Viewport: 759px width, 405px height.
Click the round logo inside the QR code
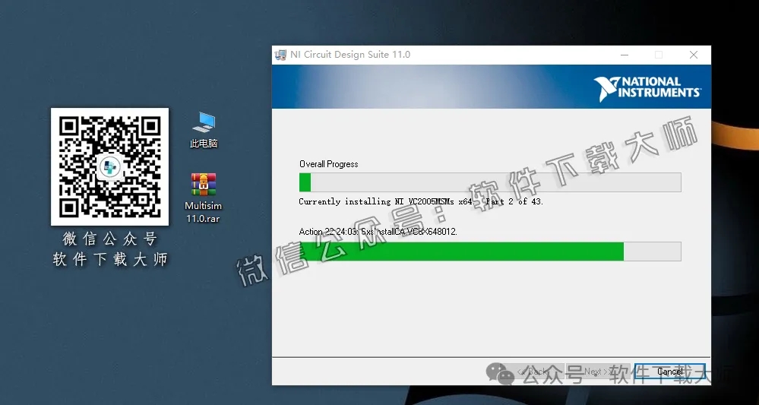(109, 166)
